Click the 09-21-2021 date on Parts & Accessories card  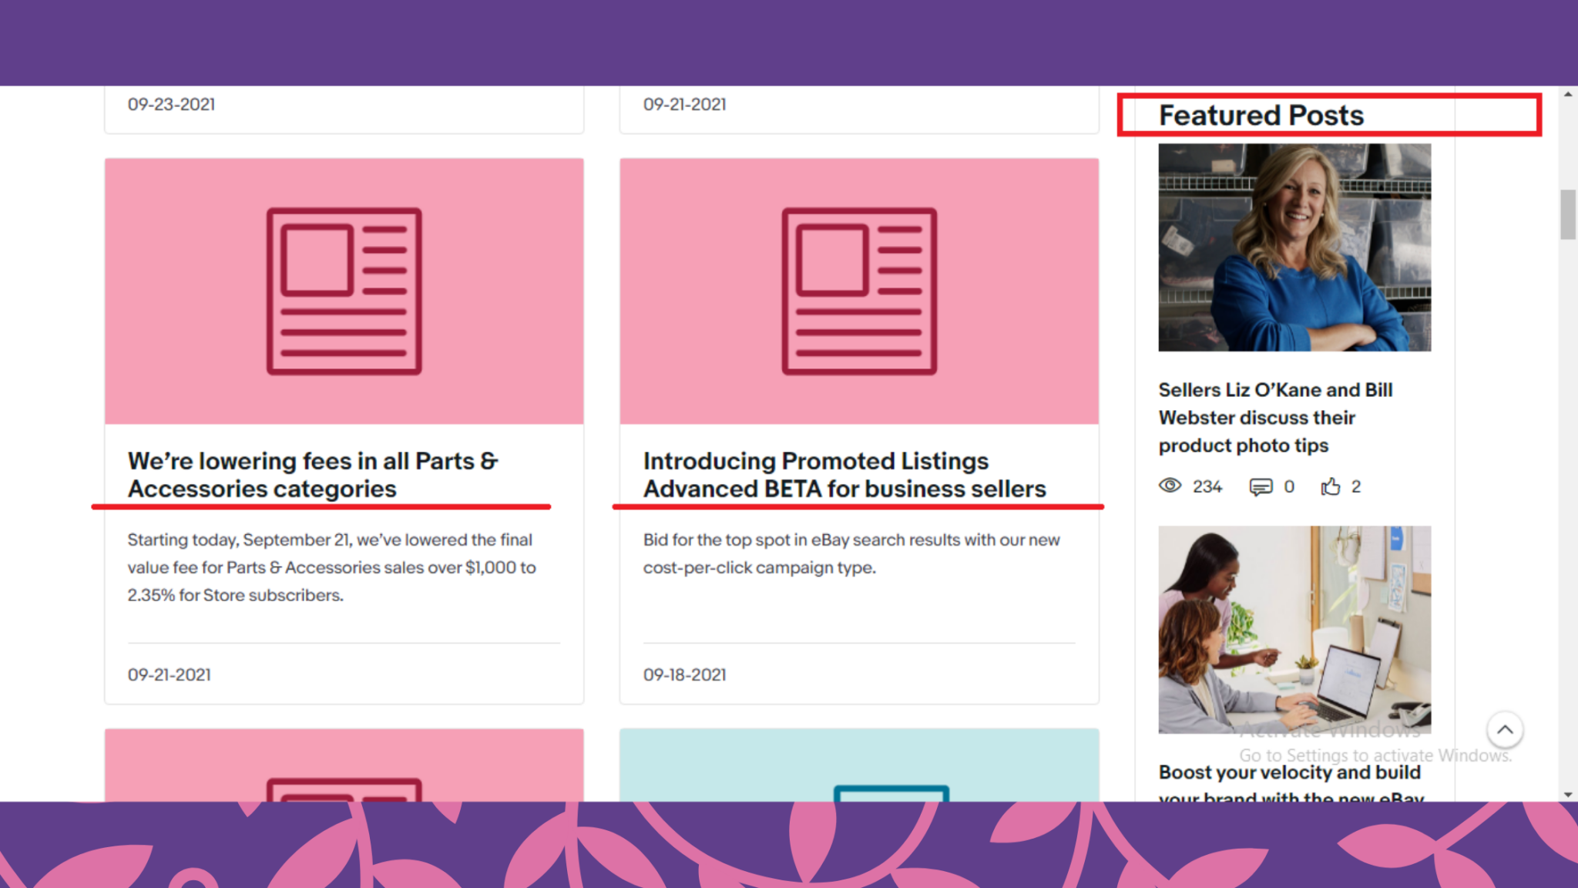(x=170, y=674)
